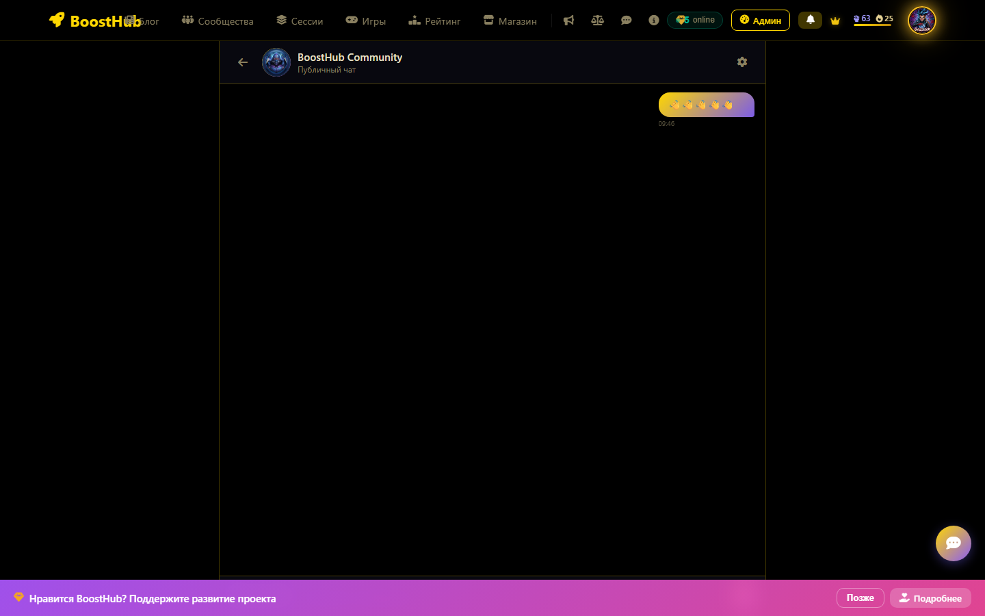The width and height of the screenshot is (985, 616).
Task: Click the megaphone announcements icon
Action: [568, 21]
